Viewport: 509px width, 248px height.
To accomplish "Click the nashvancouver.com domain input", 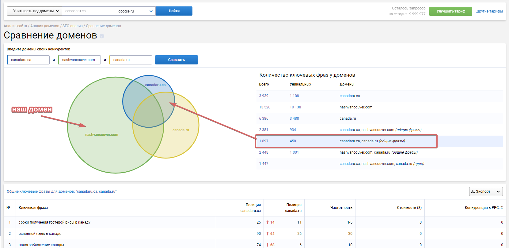I will pos(80,60).
